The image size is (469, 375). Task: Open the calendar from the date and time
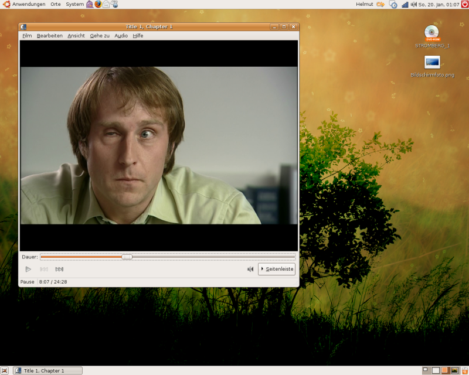click(439, 5)
